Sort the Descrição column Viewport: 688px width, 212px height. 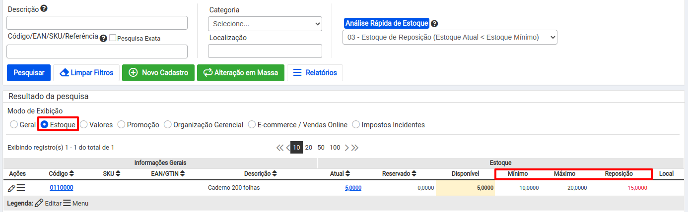[275, 174]
